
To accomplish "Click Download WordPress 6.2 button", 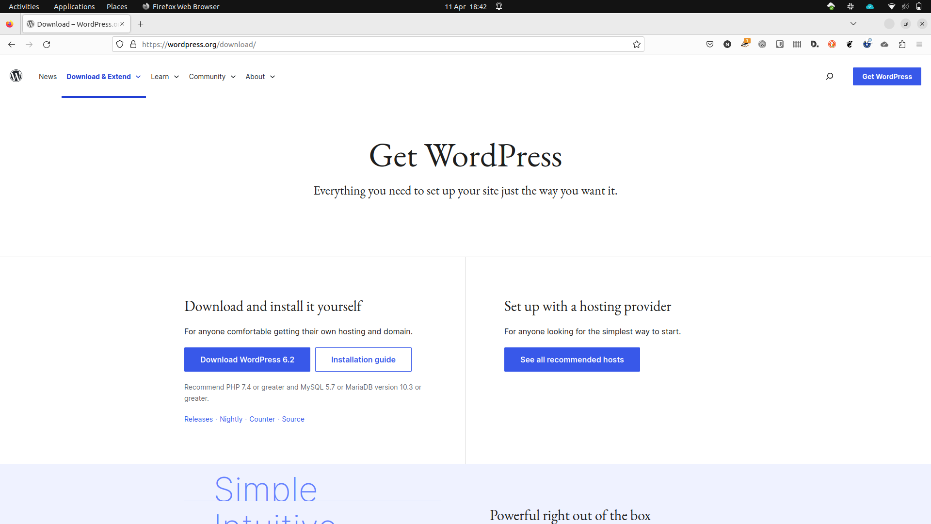I will click(x=247, y=360).
